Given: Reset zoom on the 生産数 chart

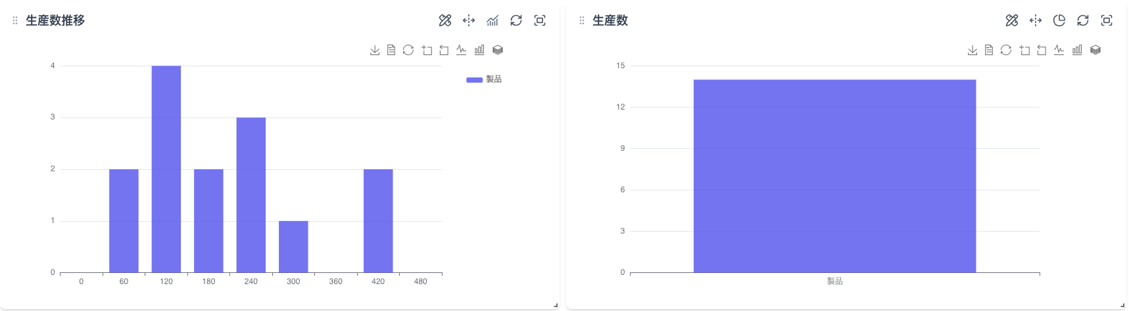Looking at the screenshot, I should click(x=1042, y=50).
